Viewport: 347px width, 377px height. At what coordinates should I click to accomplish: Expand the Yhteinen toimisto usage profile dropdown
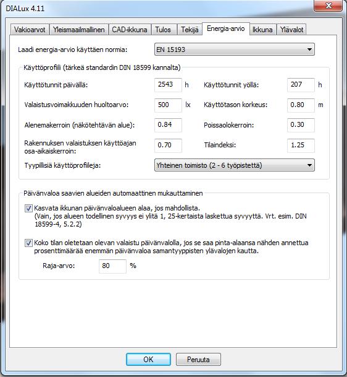234,165
